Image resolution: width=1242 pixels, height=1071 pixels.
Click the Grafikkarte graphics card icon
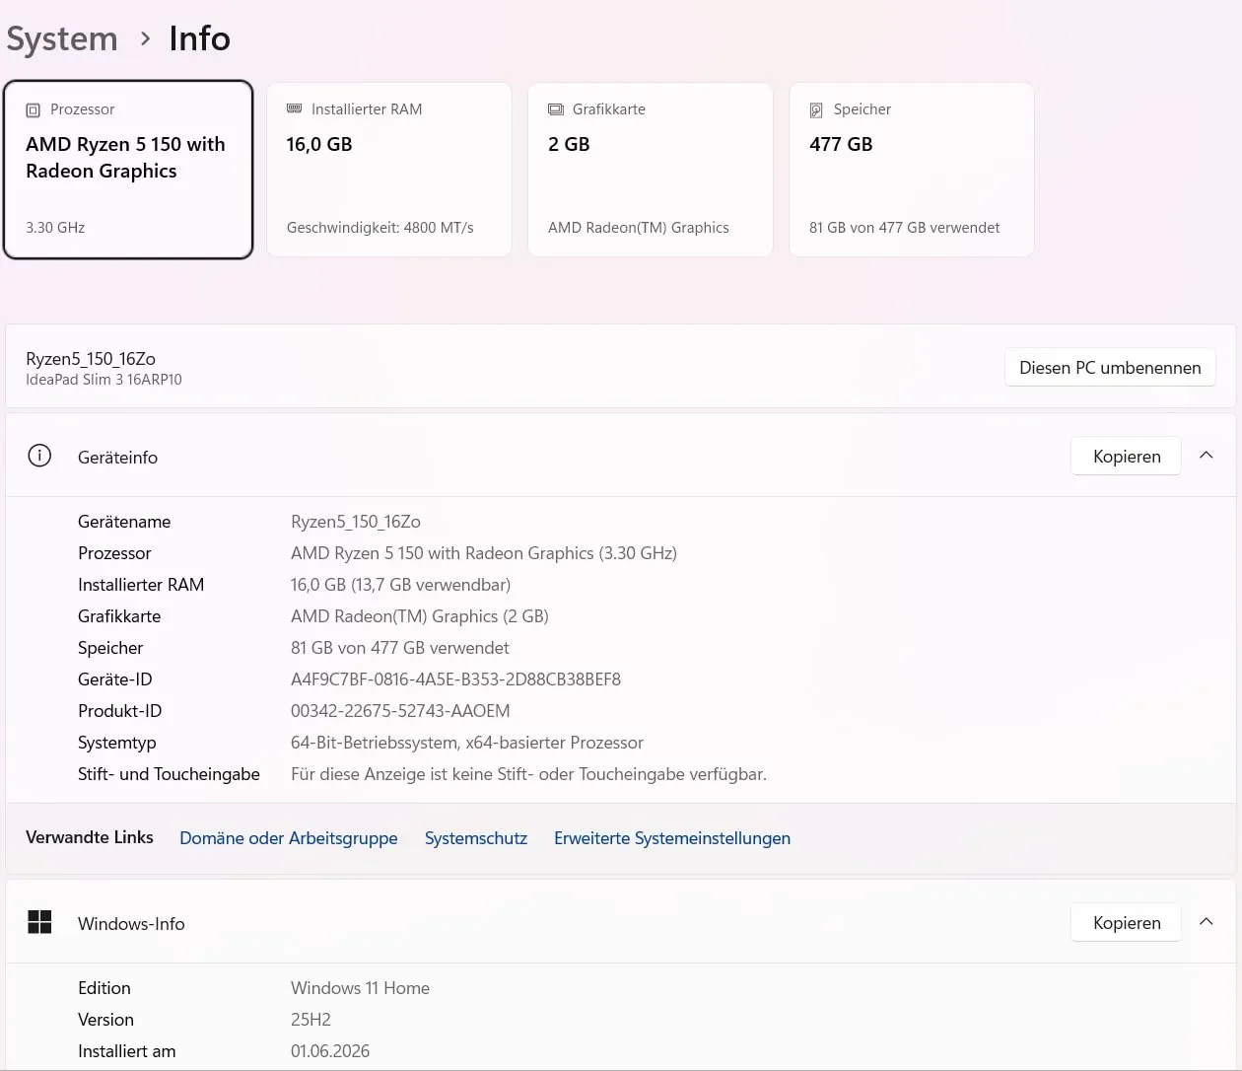point(556,109)
